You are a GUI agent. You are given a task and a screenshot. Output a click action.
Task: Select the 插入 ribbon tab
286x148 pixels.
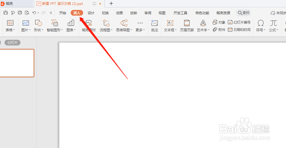(x=77, y=13)
